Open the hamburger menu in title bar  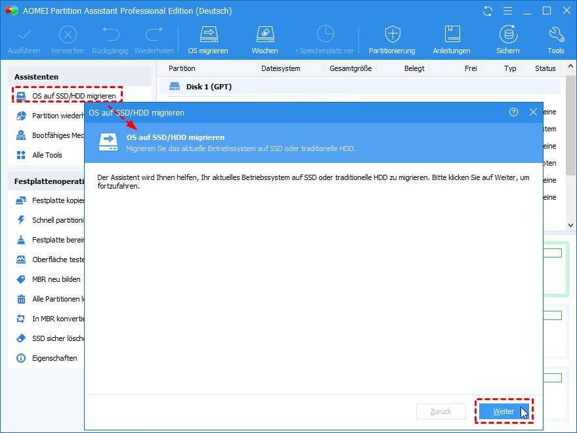click(508, 11)
